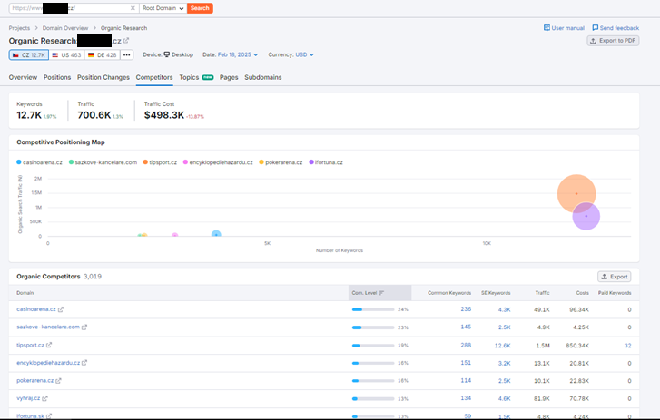Open the encyklopediehazardu.cz competitor link

coord(48,363)
